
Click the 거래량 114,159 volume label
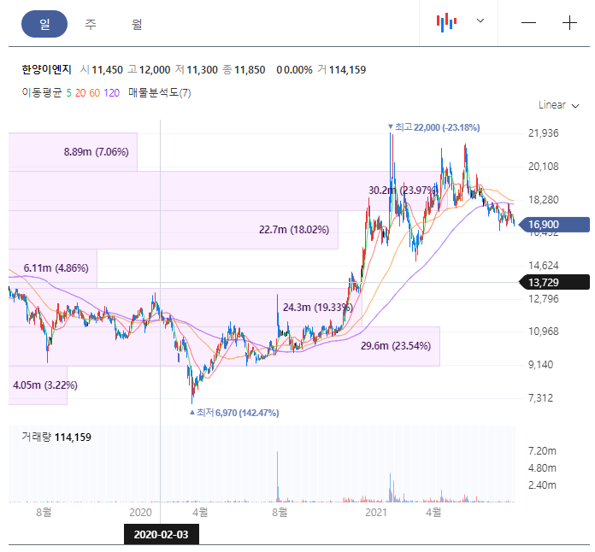pos(56,437)
